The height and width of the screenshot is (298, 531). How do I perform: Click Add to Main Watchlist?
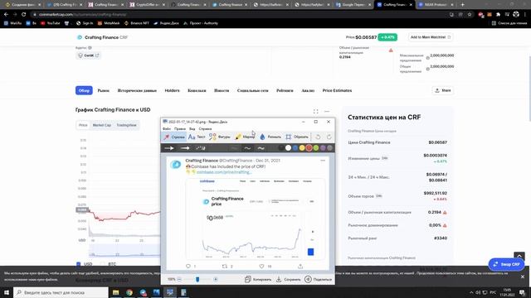pos(431,37)
